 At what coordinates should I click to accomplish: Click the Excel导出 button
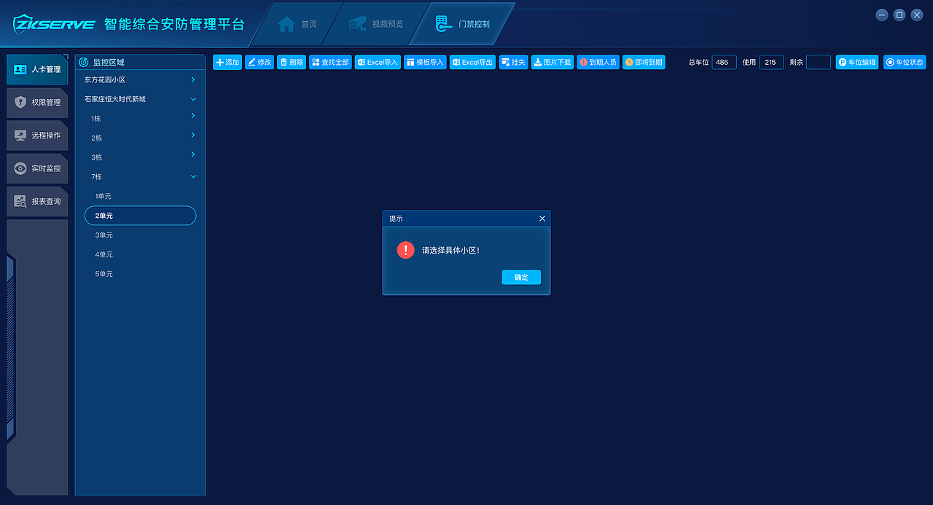[x=472, y=63]
